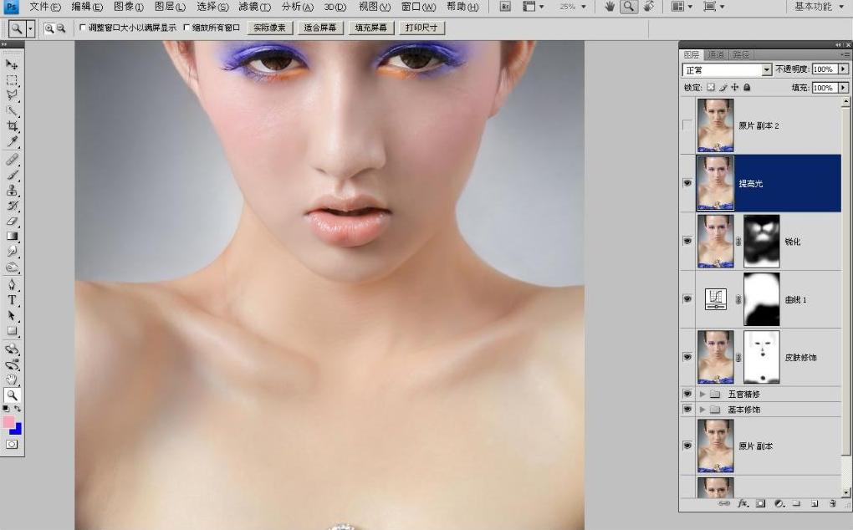This screenshot has height=530, width=853.
Task: Switch to the 通道 tab
Action: pos(715,55)
